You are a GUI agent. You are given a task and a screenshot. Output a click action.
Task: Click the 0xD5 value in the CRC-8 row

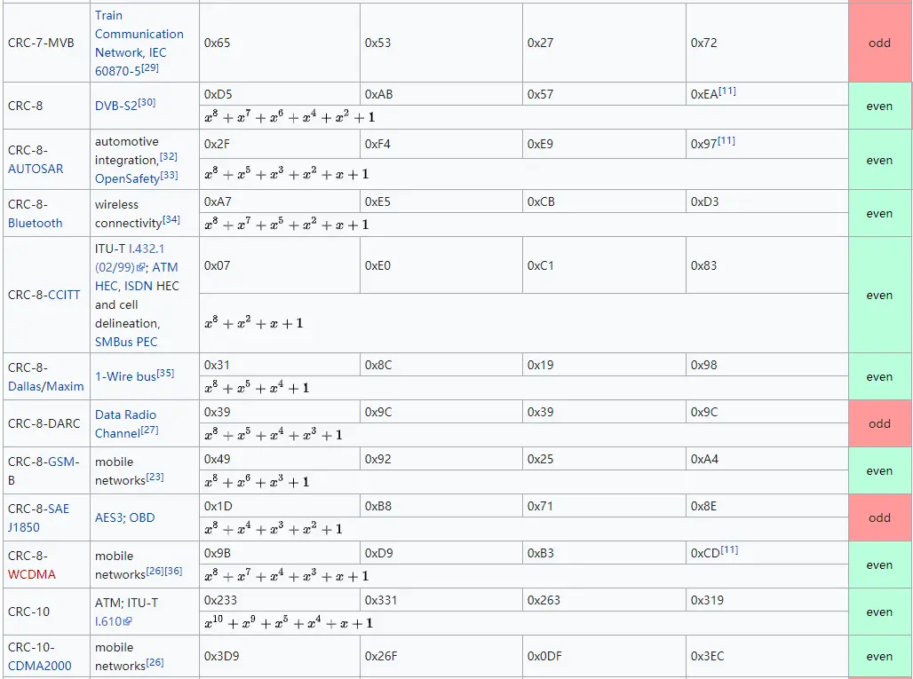point(218,94)
